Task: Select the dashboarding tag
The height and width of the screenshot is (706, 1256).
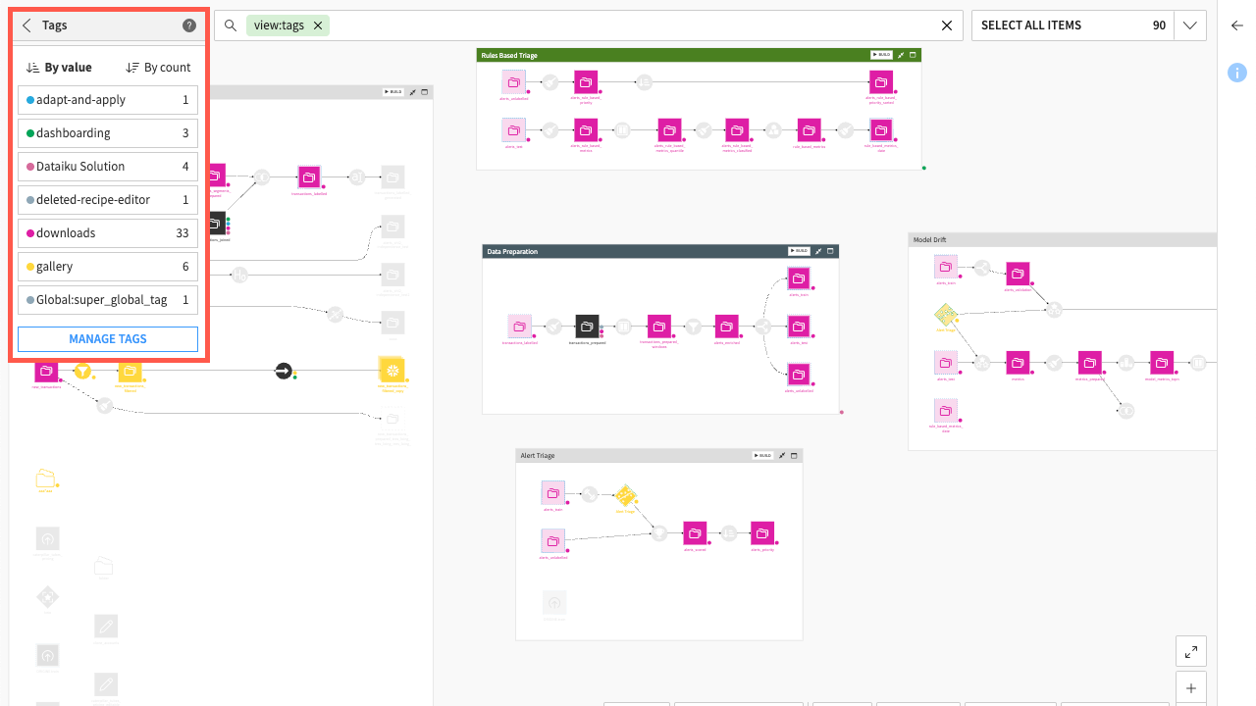Action: point(108,133)
